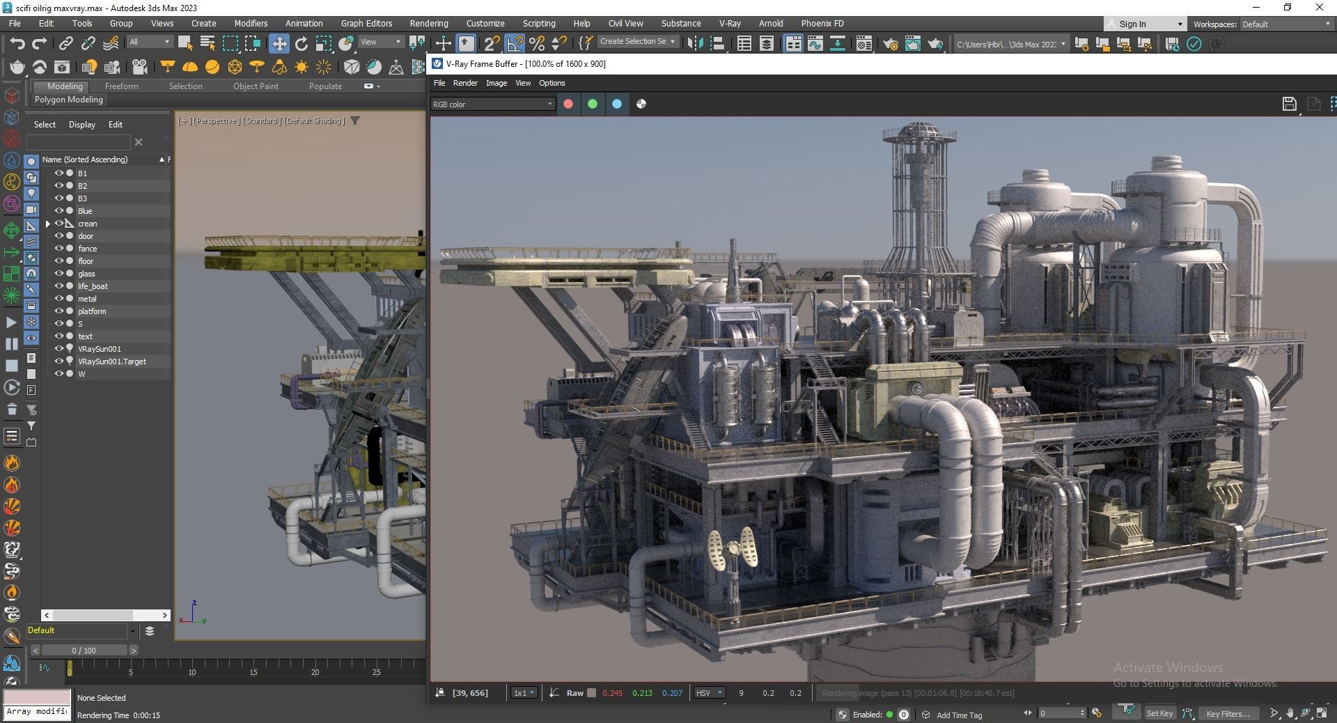The image size is (1337, 723).
Task: Toggle the Angle Snap icon
Action: 515,44
